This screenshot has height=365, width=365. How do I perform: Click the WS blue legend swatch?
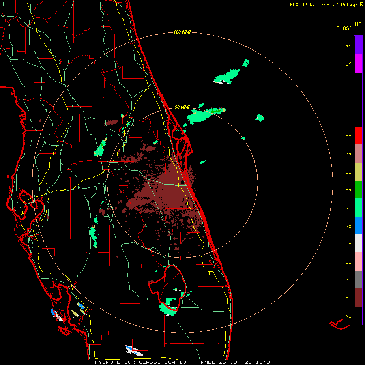358,225
